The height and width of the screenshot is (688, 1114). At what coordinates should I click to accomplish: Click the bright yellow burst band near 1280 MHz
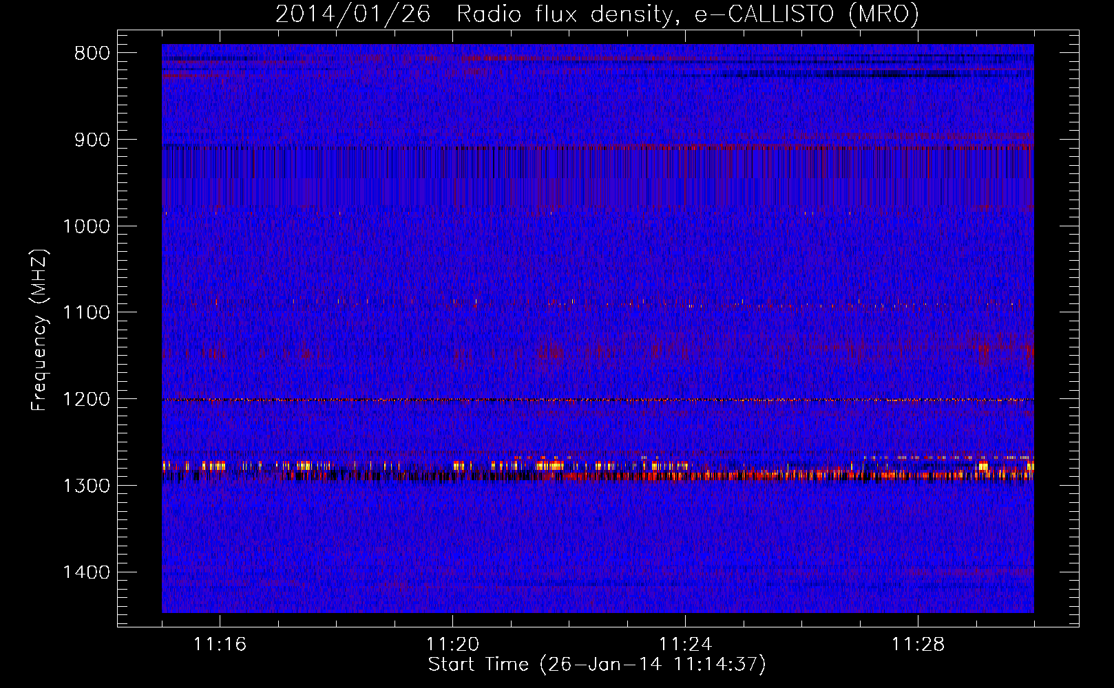click(x=598, y=467)
